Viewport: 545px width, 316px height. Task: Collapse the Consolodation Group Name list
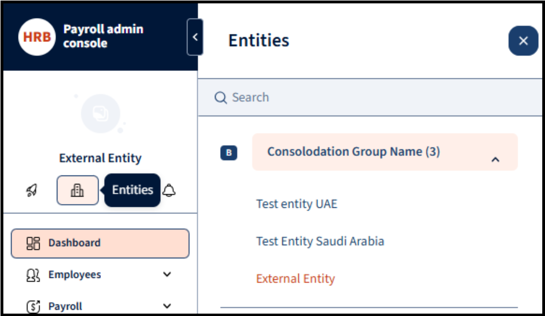point(495,159)
